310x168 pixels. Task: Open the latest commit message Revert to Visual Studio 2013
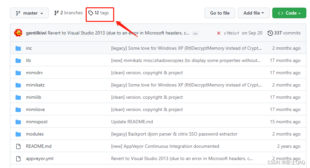[118, 33]
